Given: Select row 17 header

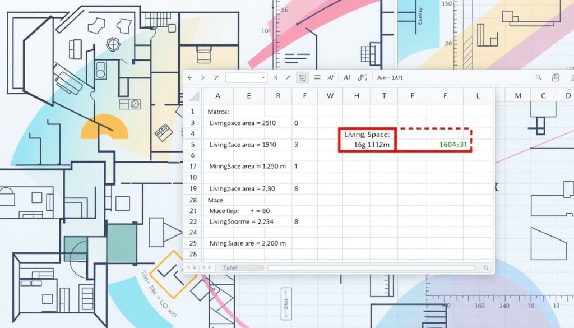Looking at the screenshot, I should 193,166.
